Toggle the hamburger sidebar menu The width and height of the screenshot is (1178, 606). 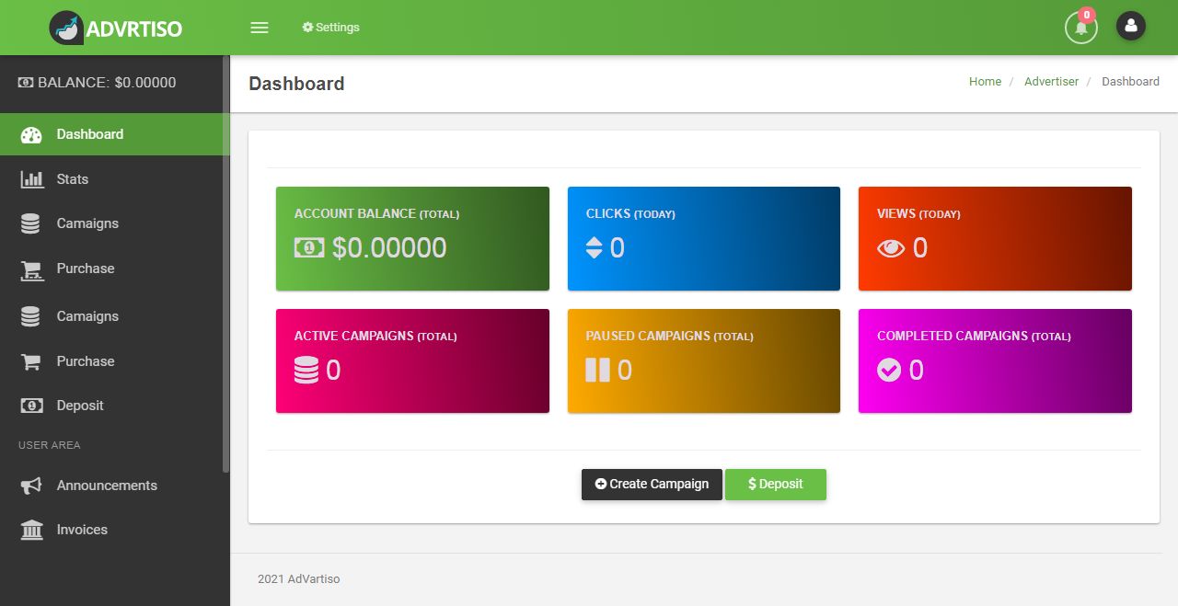click(260, 28)
